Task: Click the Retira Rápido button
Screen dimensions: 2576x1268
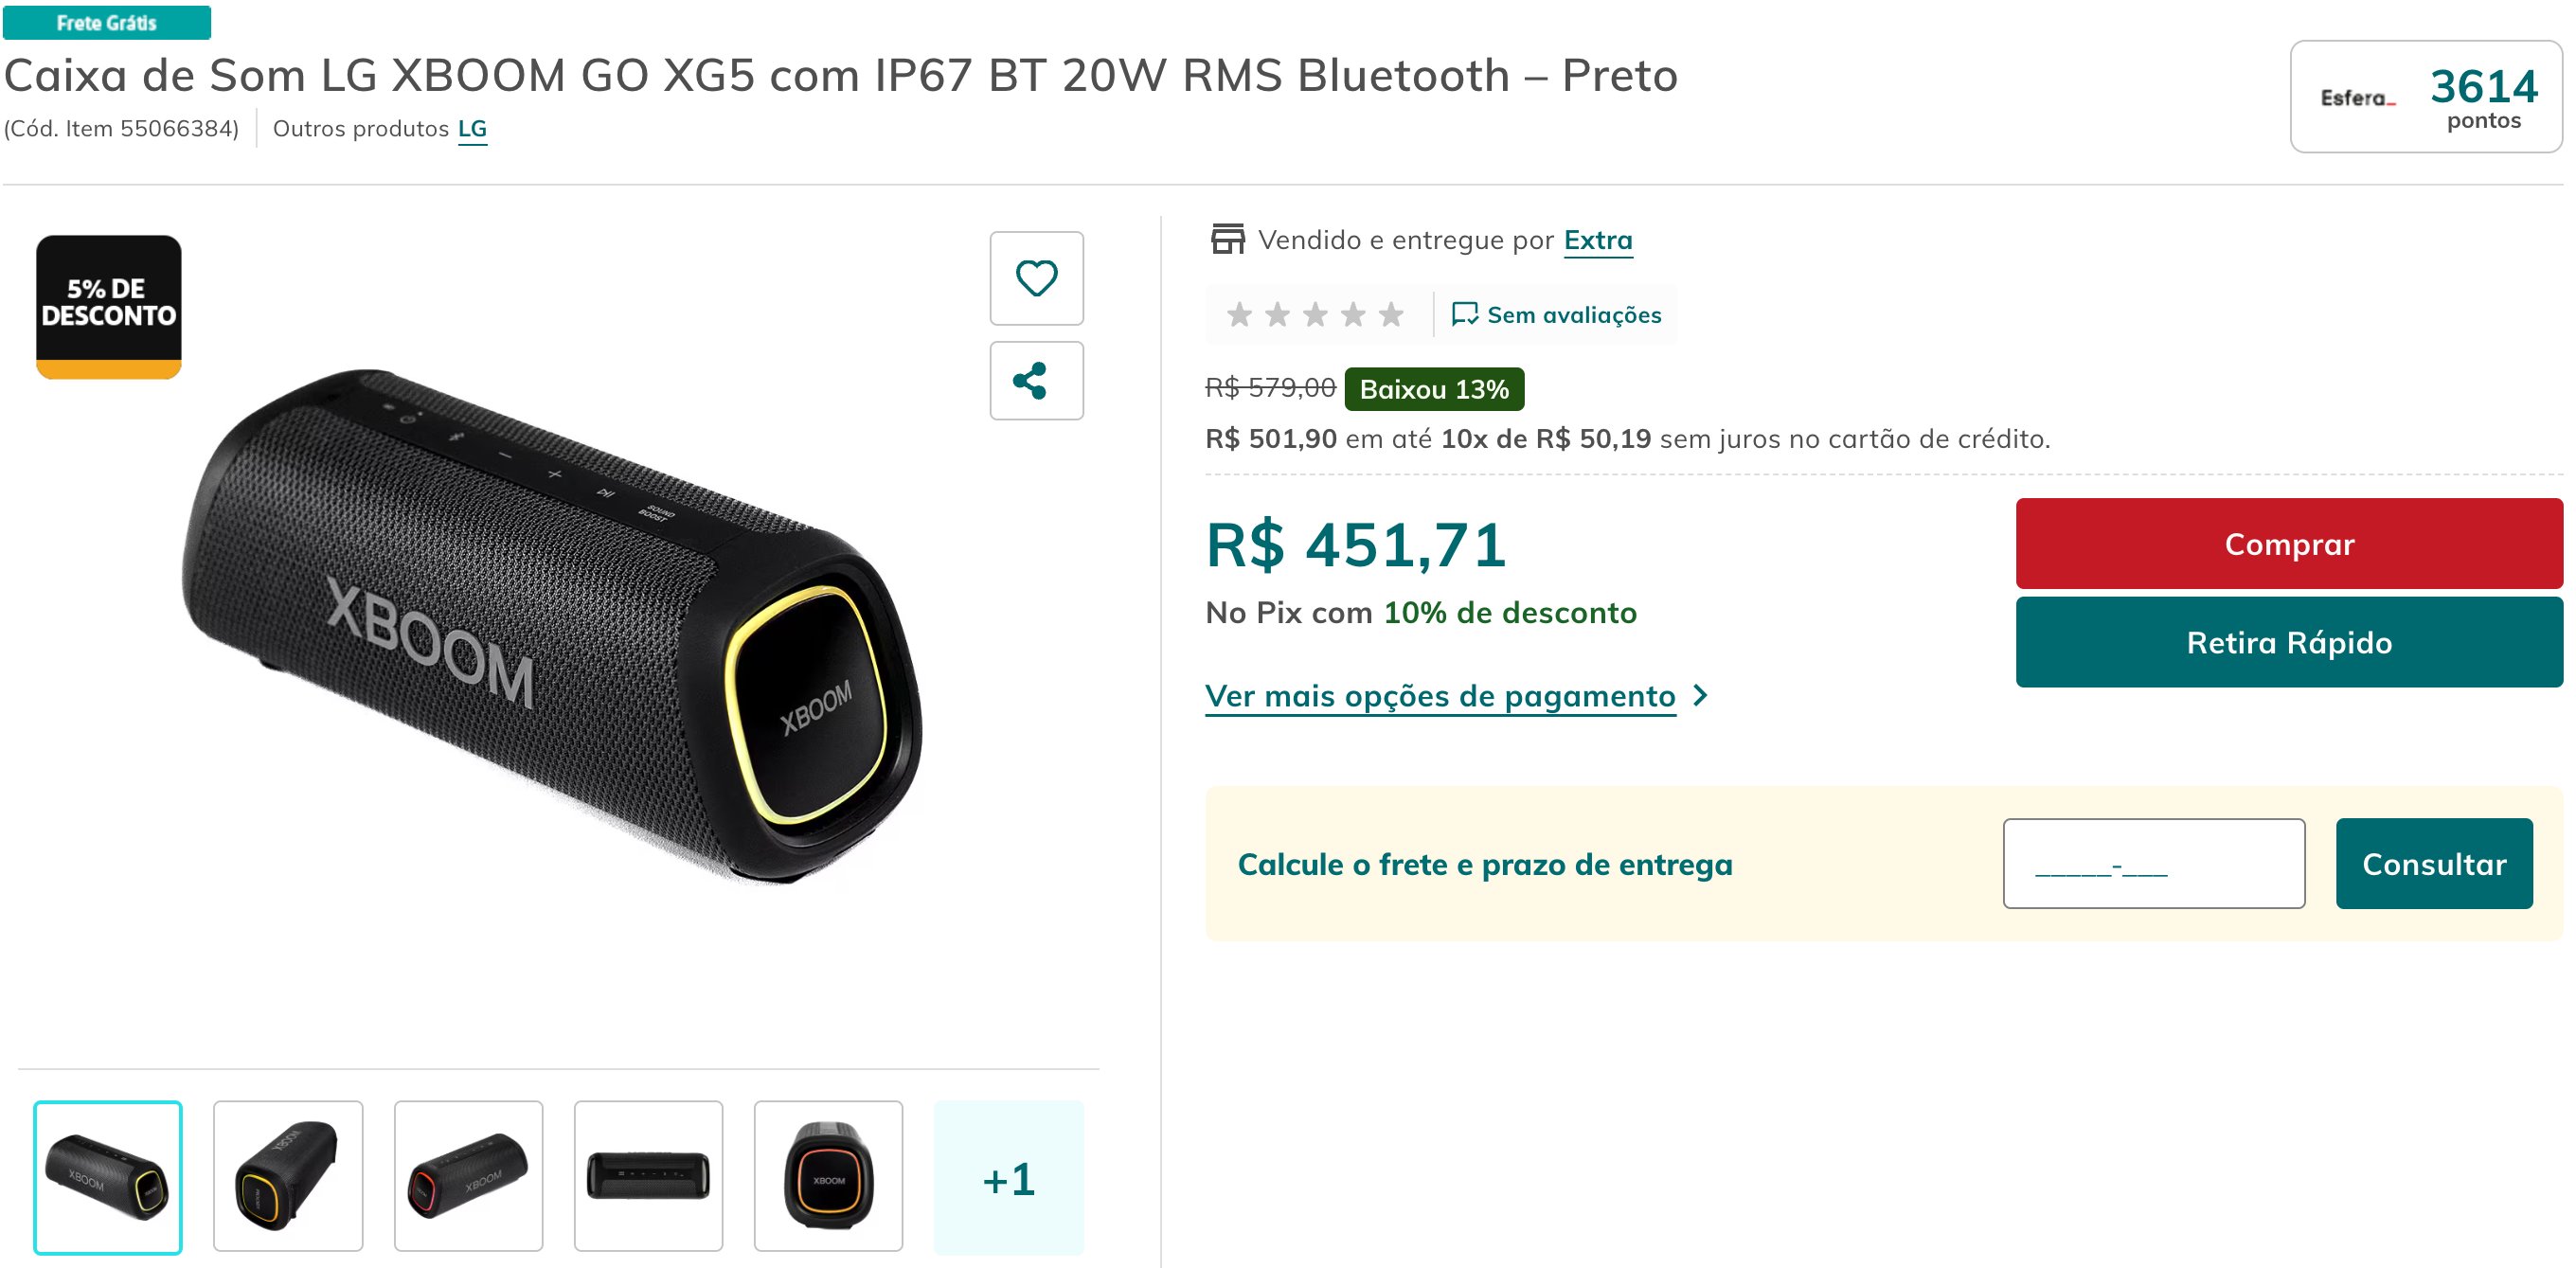Action: tap(2289, 642)
